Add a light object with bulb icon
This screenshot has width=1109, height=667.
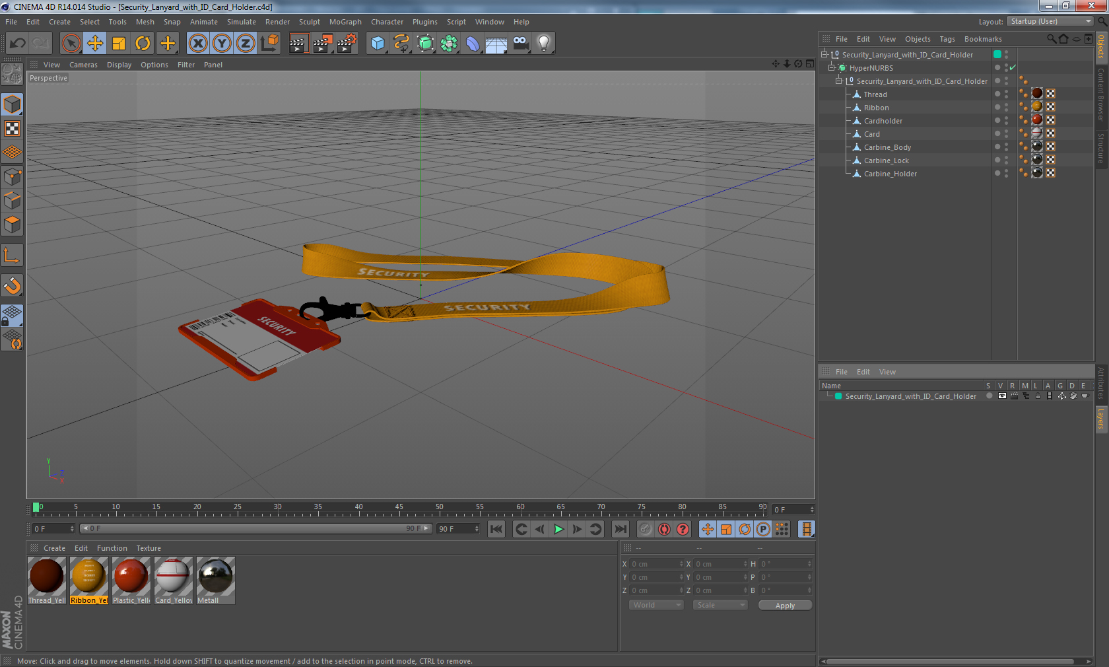click(x=543, y=44)
